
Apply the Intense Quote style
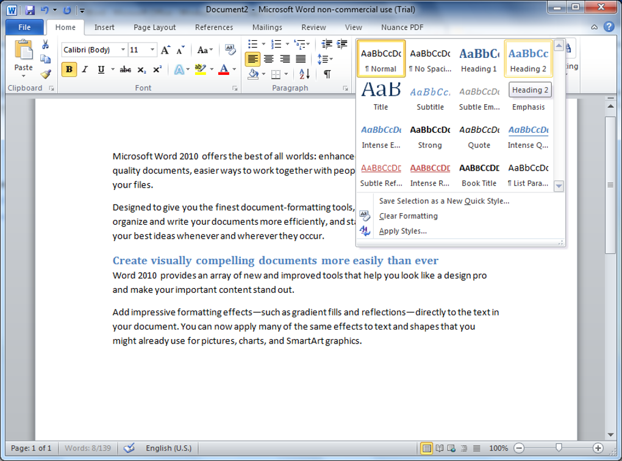click(528, 135)
